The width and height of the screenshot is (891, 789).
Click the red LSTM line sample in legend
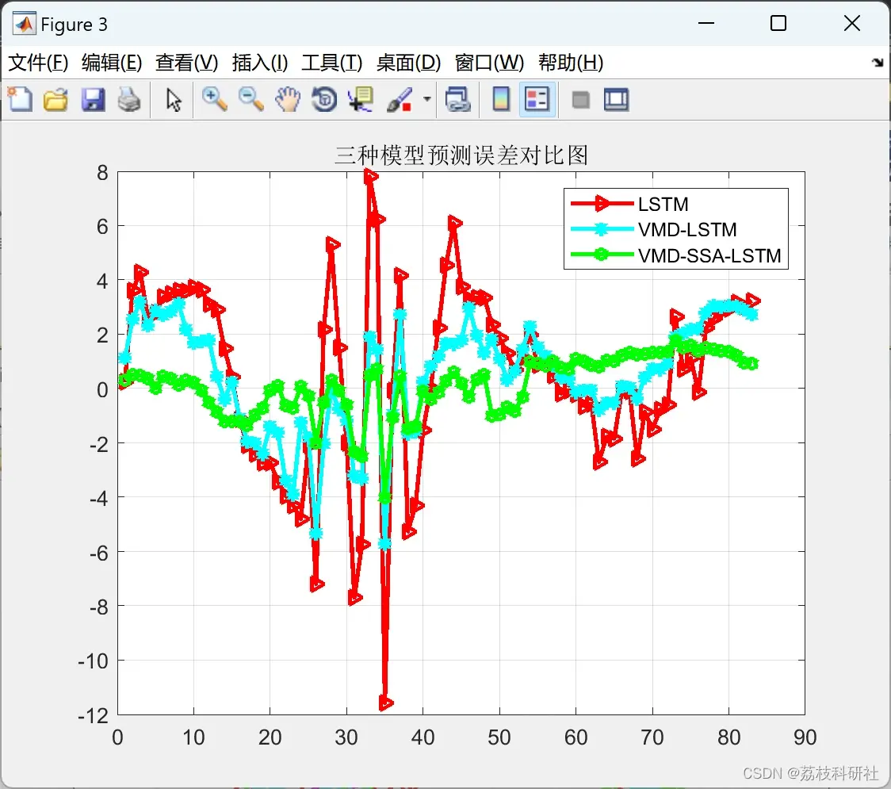click(602, 204)
